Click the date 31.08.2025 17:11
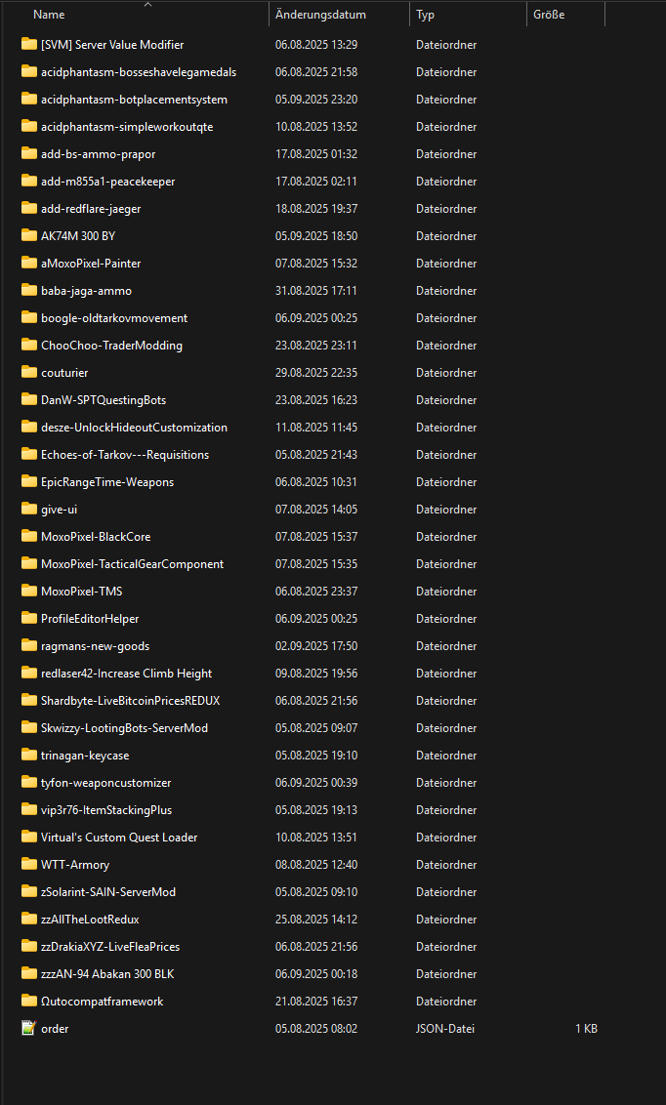 coord(316,290)
